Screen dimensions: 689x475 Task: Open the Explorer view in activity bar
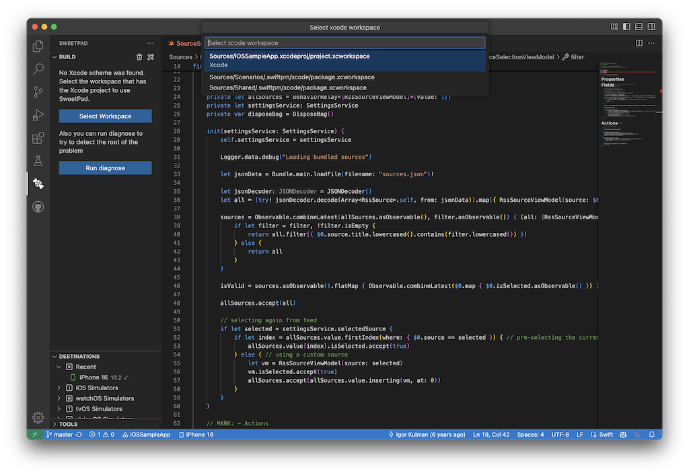click(x=38, y=46)
